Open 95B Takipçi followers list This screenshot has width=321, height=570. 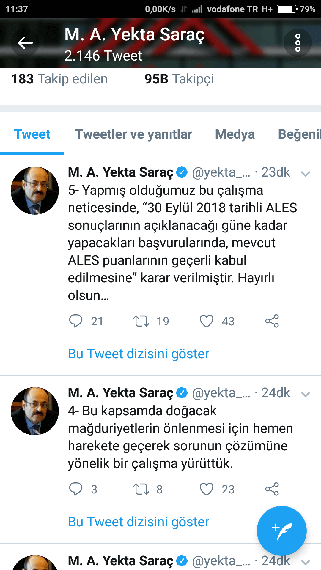coord(179,79)
